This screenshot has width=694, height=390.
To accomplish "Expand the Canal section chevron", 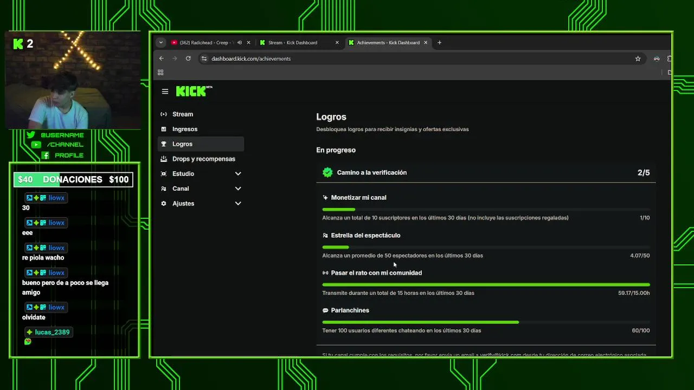I will coord(238,188).
